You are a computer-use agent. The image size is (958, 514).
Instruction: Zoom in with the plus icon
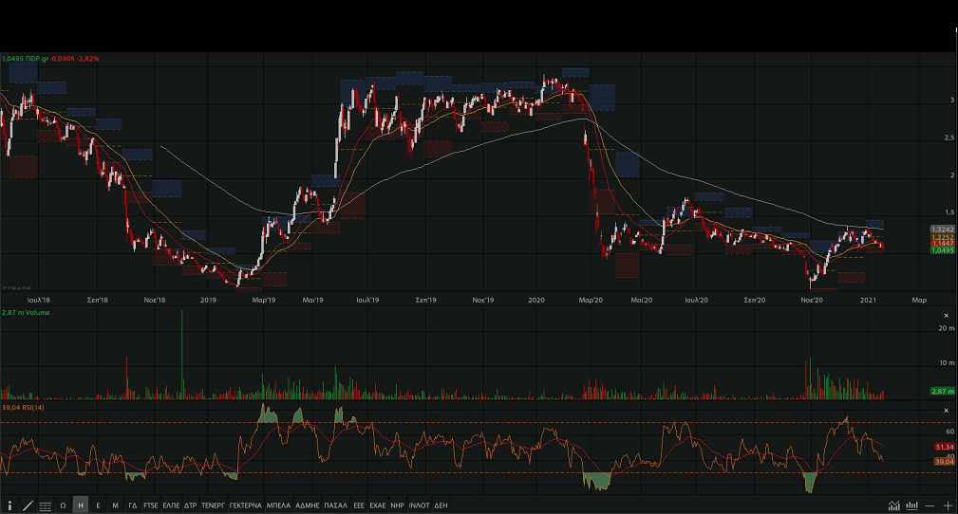tap(947, 505)
